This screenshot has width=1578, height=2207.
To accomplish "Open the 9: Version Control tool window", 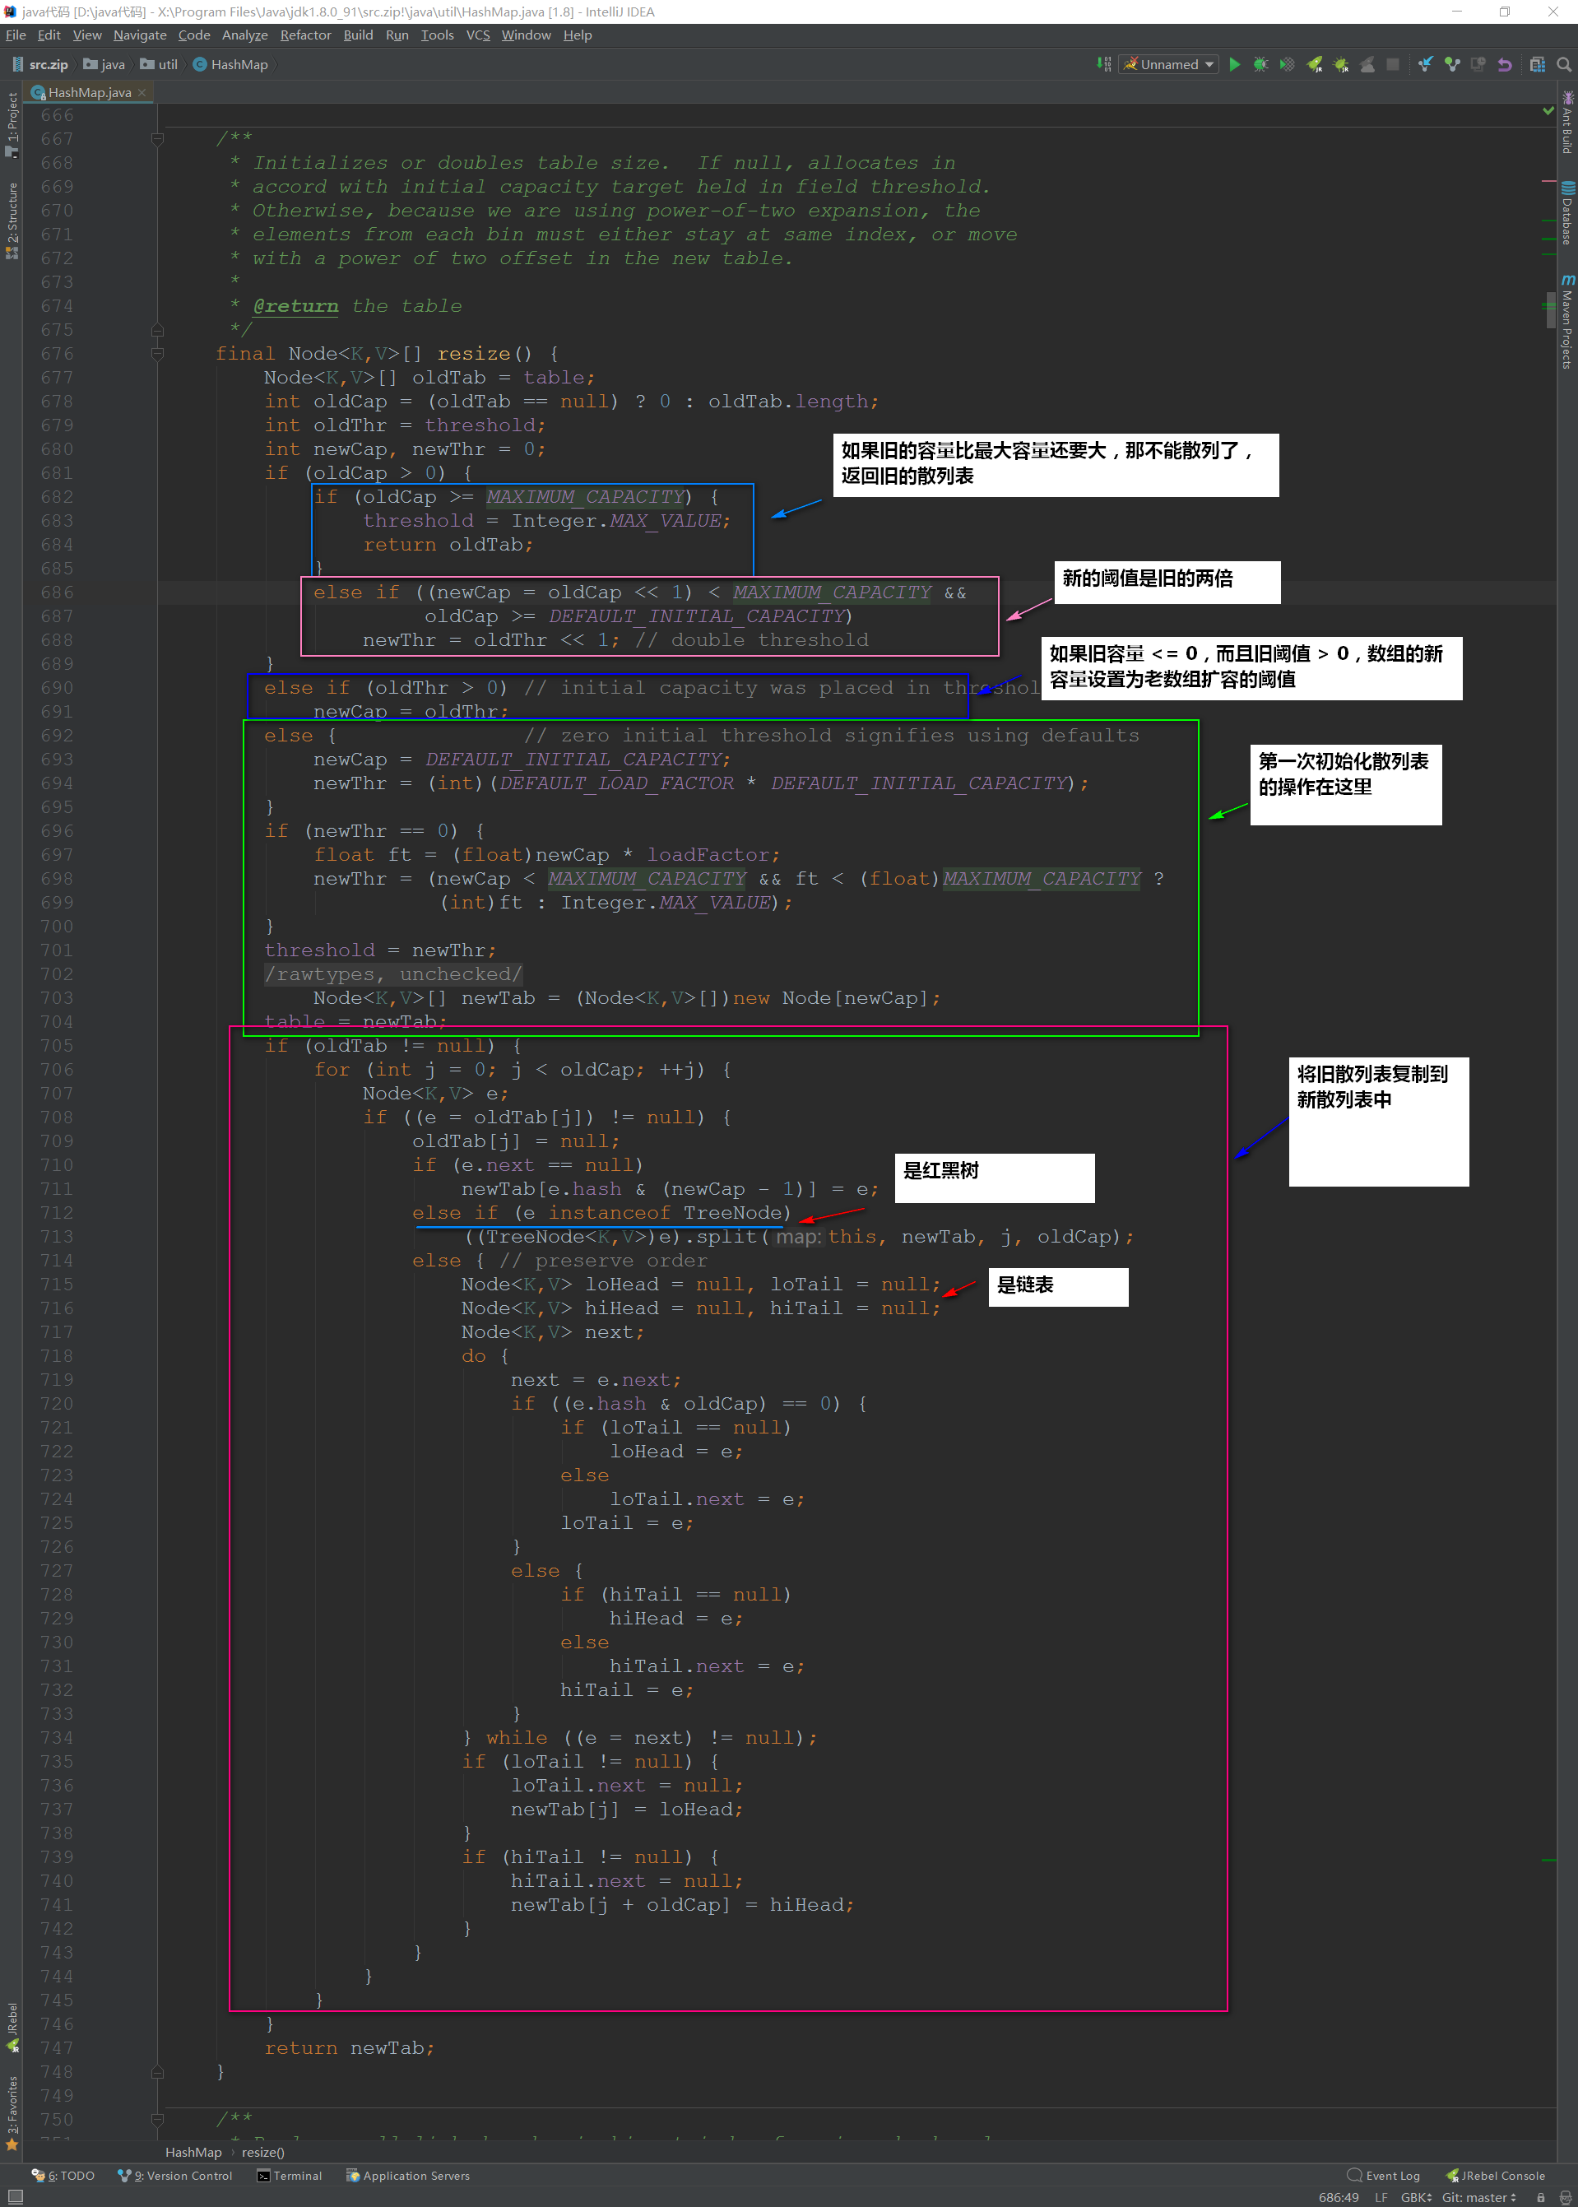I will 175,2176.
